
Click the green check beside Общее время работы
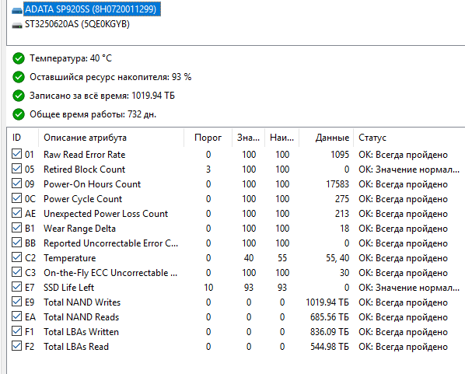coord(19,114)
